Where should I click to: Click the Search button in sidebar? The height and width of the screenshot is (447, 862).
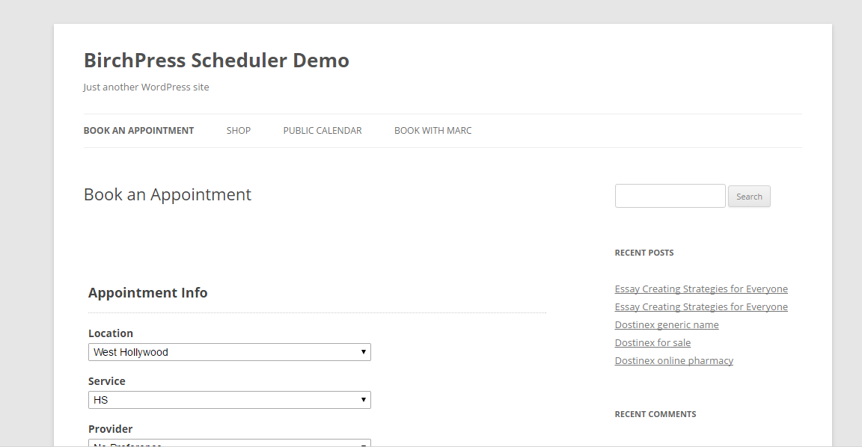coord(749,197)
